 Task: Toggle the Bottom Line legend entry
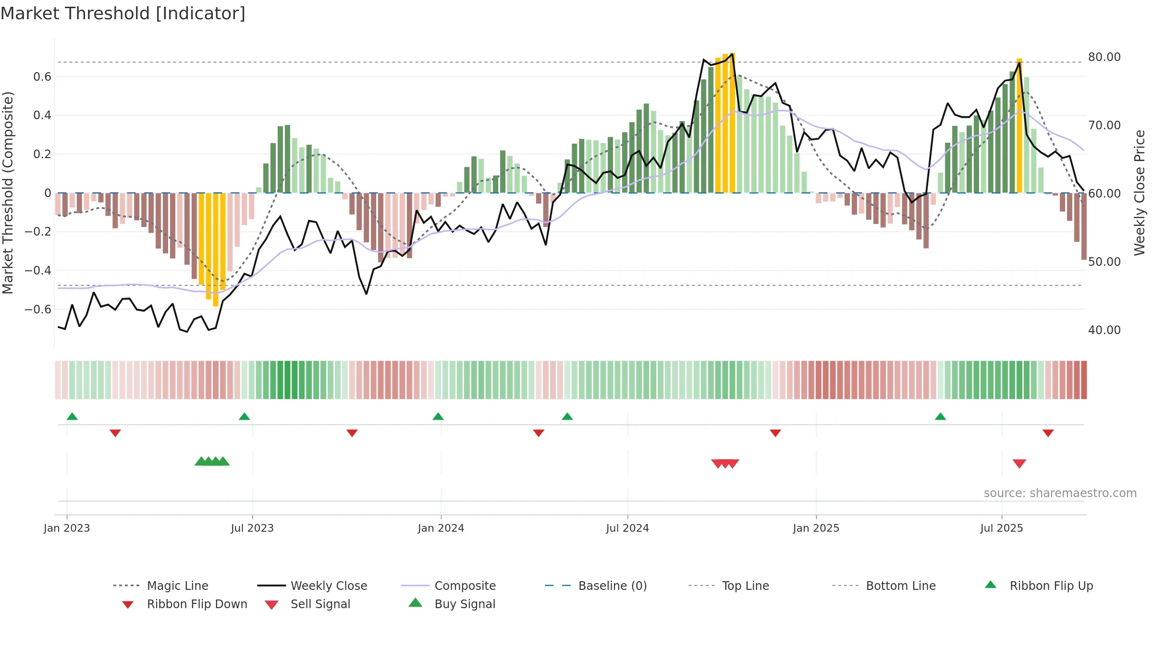click(x=884, y=586)
